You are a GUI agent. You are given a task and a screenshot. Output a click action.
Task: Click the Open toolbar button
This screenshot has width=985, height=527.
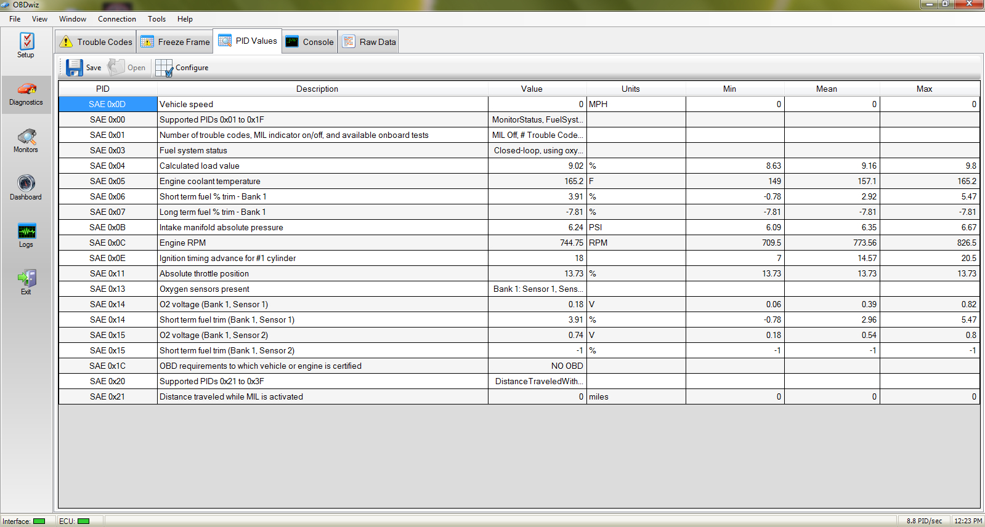click(127, 68)
